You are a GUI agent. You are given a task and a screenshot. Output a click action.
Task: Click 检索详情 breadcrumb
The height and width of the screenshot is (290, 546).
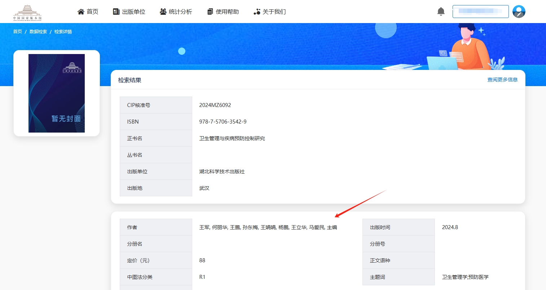pyautogui.click(x=63, y=32)
